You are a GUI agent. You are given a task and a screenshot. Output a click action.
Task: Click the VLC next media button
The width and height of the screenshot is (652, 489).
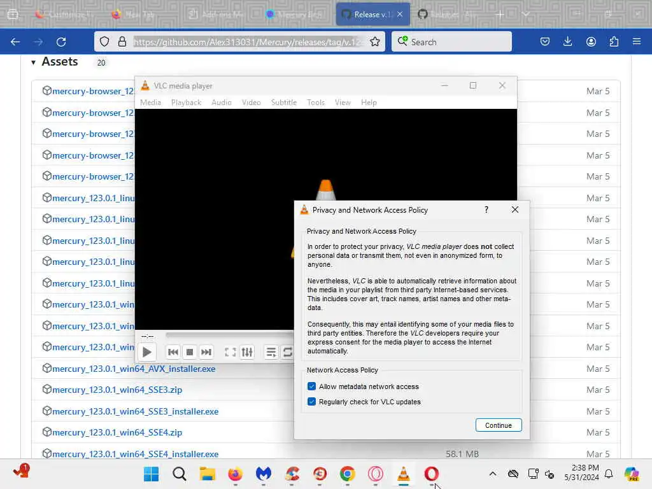click(206, 352)
